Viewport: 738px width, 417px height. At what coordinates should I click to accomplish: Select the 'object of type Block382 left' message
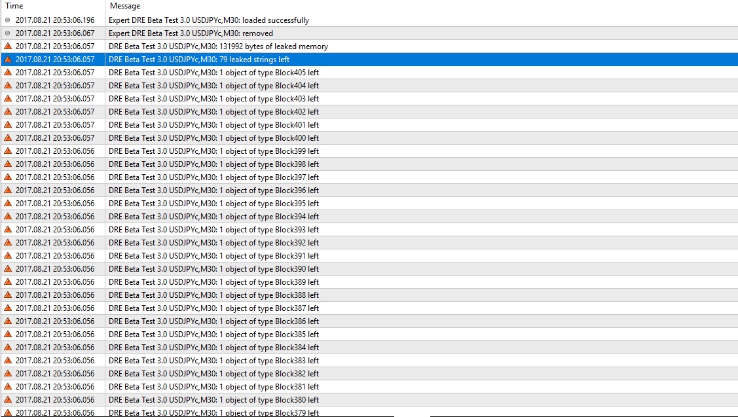tap(213, 374)
